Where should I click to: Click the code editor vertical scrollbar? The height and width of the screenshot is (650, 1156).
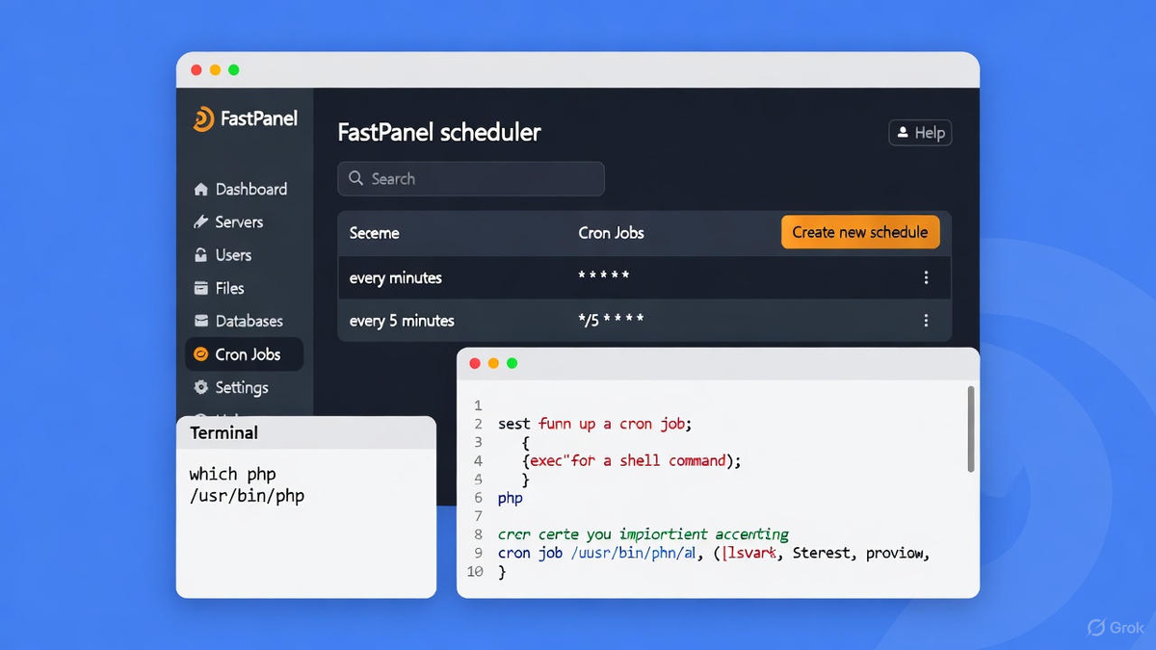pyautogui.click(x=971, y=429)
